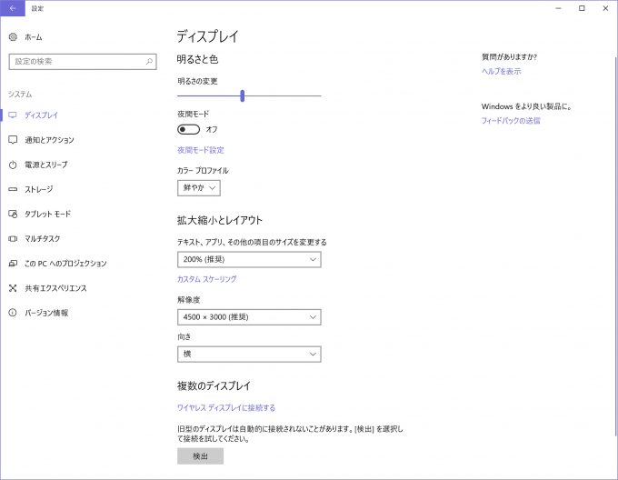The image size is (618, 480).
Task: Open マルチタスク settings page
Action: [x=43, y=239]
